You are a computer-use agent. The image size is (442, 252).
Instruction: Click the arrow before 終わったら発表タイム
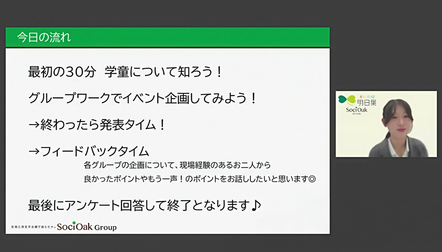[x=34, y=125]
